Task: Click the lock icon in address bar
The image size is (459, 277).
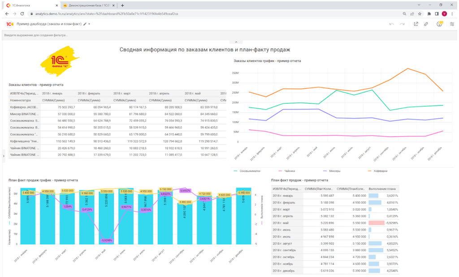Action: click(x=32, y=14)
